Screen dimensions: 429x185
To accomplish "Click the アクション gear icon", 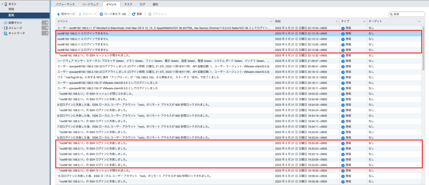I will (x=149, y=14).
